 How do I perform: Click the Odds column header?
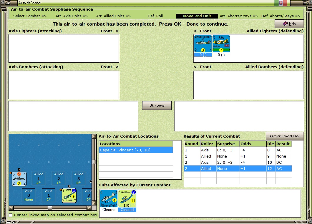pyautogui.click(x=253, y=144)
